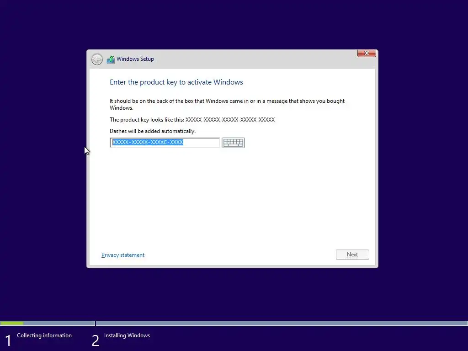Image resolution: width=468 pixels, height=351 pixels.
Task: Click the 'Collecting information' step label
Action: click(x=44, y=335)
